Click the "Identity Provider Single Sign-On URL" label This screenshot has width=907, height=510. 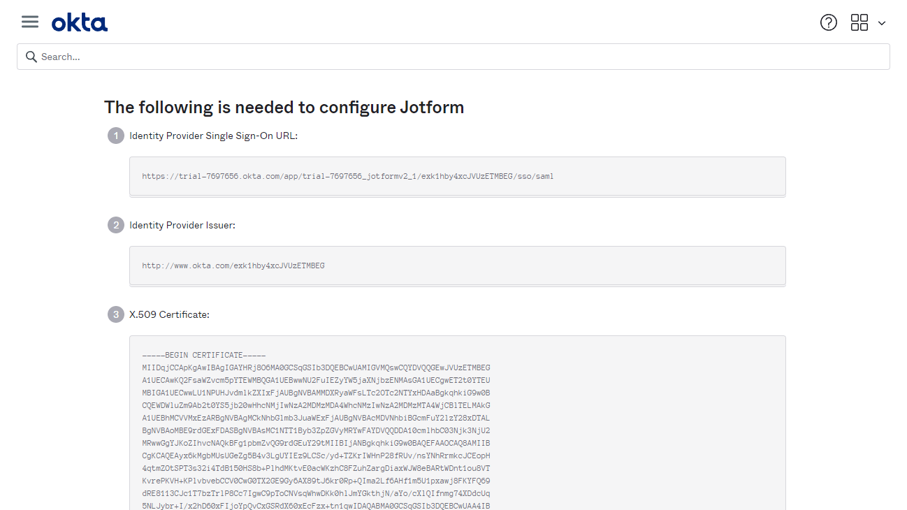coord(213,136)
